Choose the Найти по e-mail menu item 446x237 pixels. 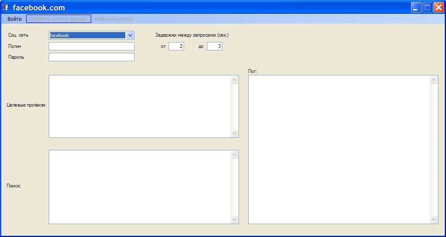[114, 19]
